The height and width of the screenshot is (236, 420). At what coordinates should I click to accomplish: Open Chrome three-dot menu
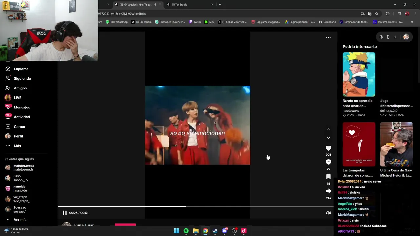pyautogui.click(x=415, y=14)
